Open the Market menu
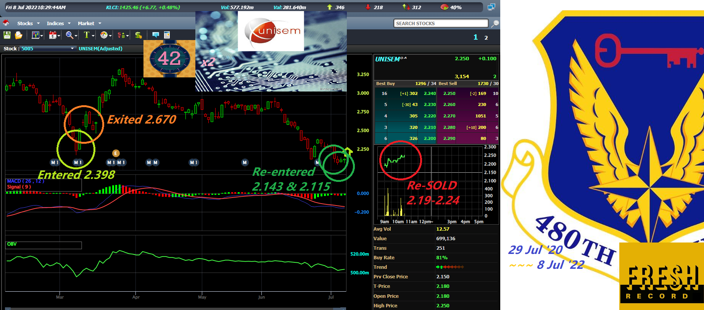The height and width of the screenshot is (310, 704). coord(86,23)
